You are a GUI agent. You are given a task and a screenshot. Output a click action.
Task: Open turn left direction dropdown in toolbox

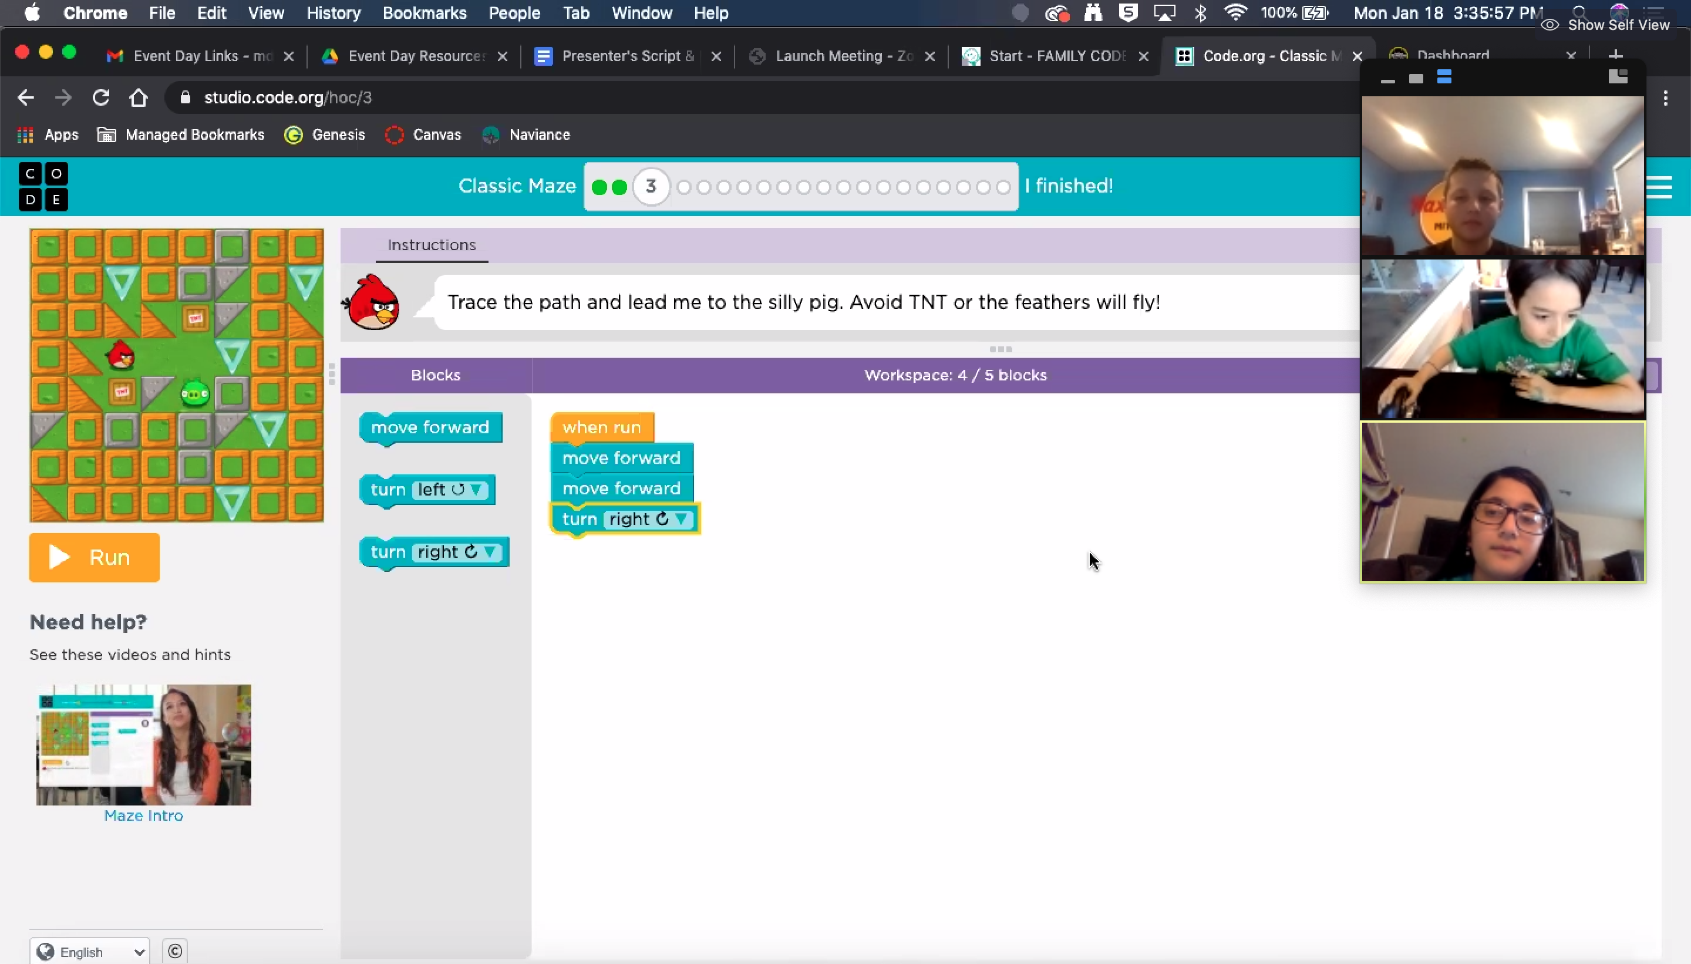tap(476, 490)
